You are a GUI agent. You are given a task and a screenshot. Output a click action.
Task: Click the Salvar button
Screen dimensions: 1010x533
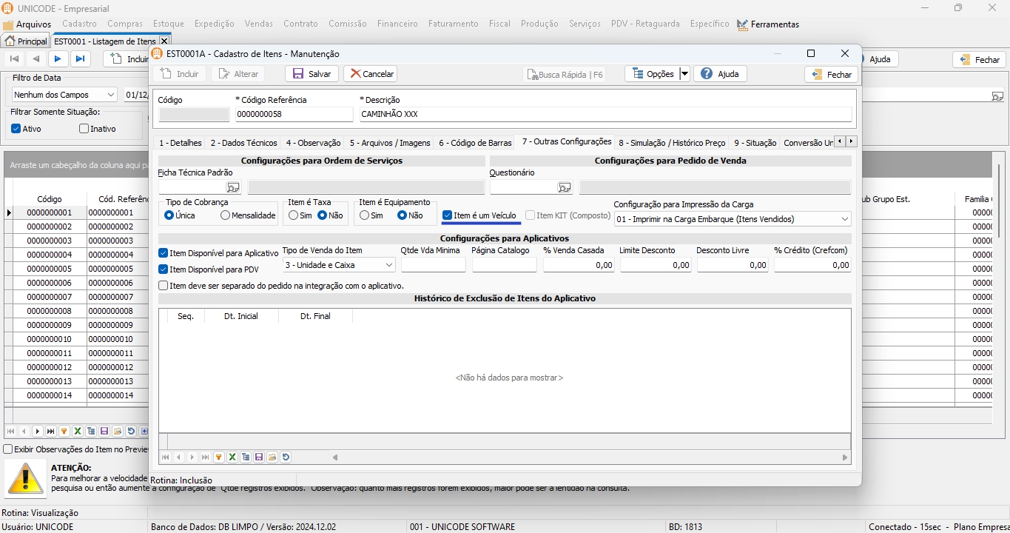click(x=312, y=74)
